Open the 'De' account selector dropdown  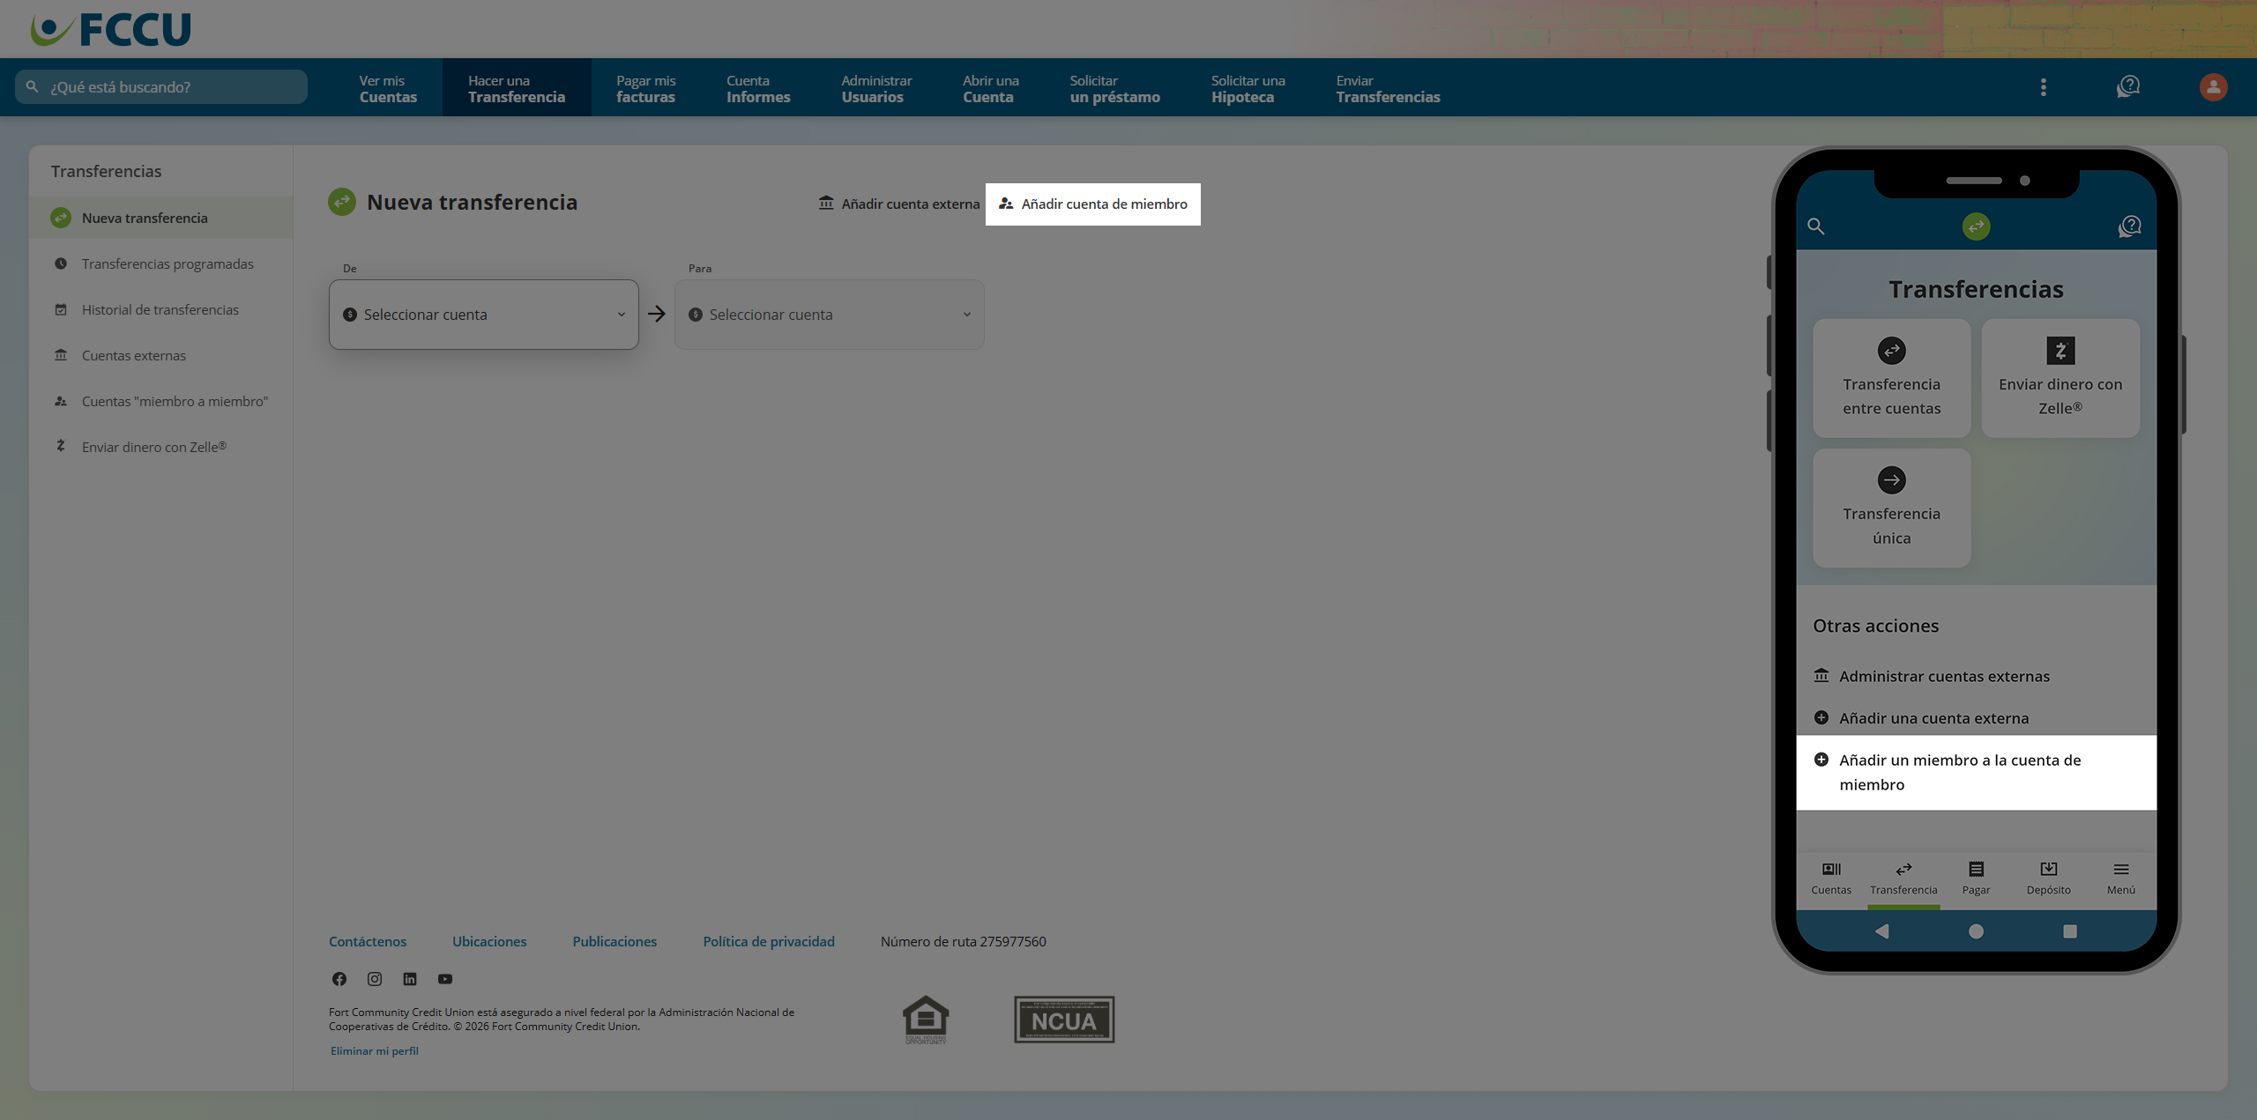(484, 315)
